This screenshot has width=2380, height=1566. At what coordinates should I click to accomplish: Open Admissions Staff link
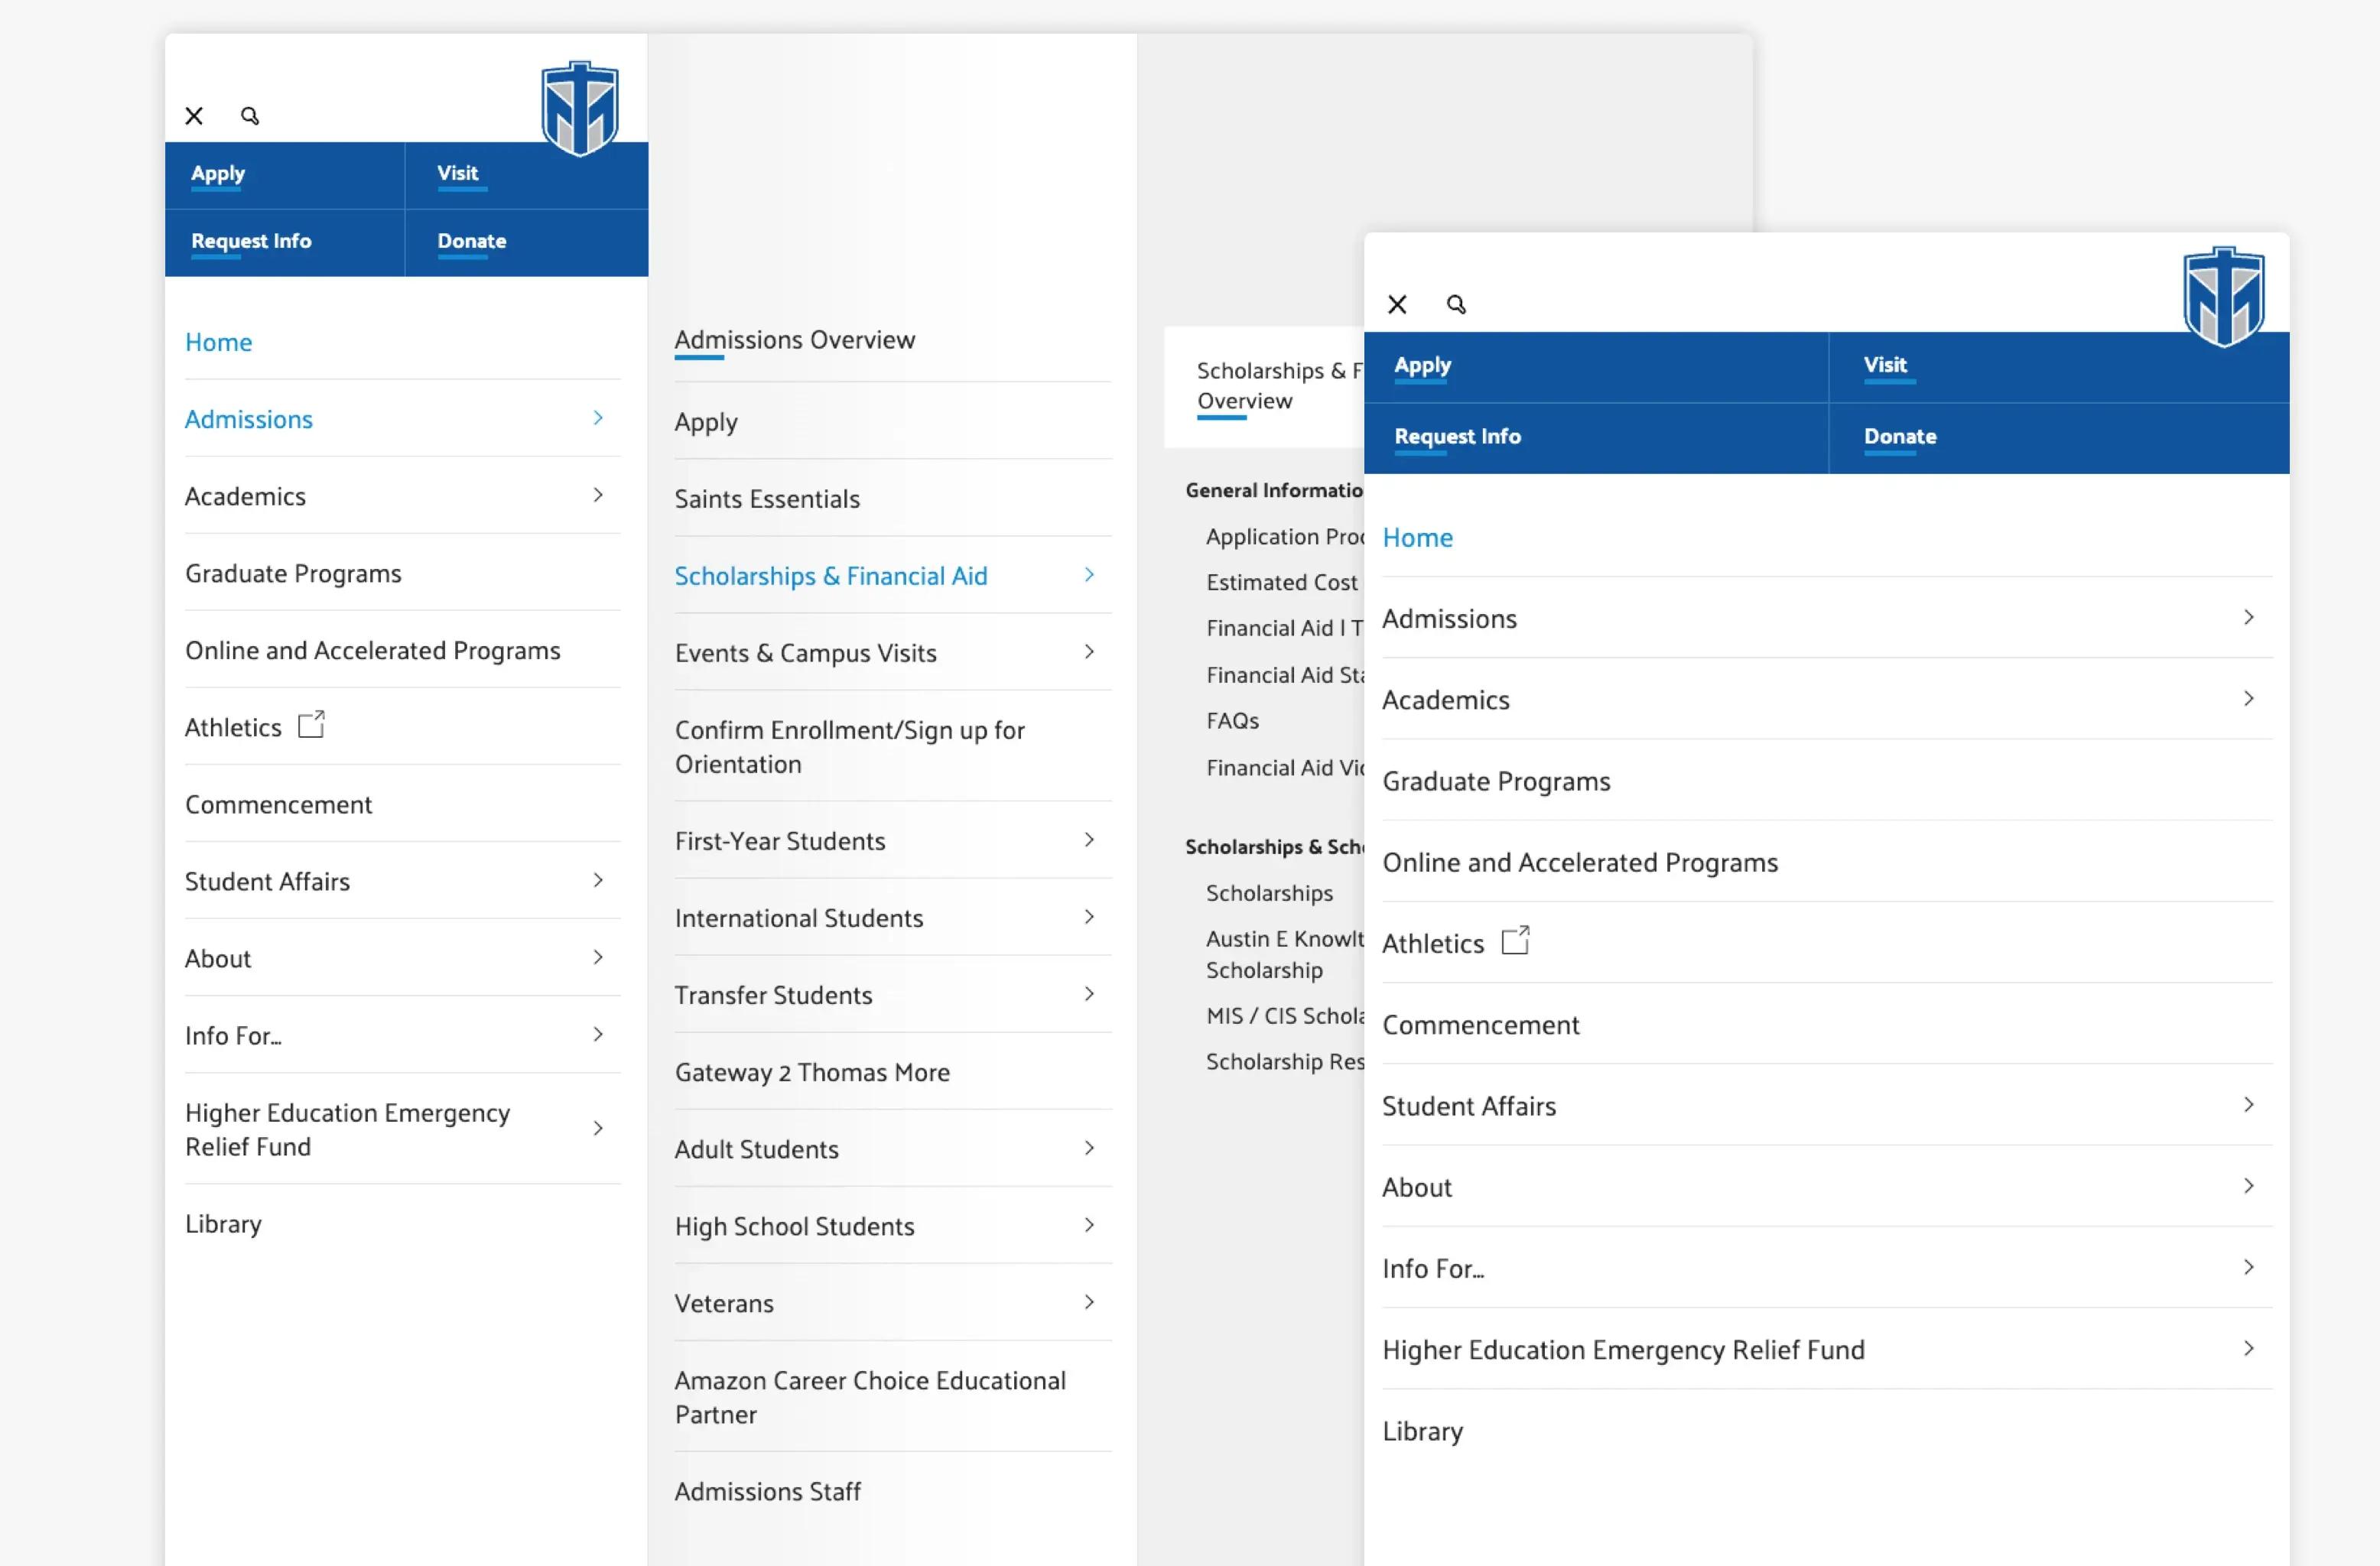[768, 1491]
